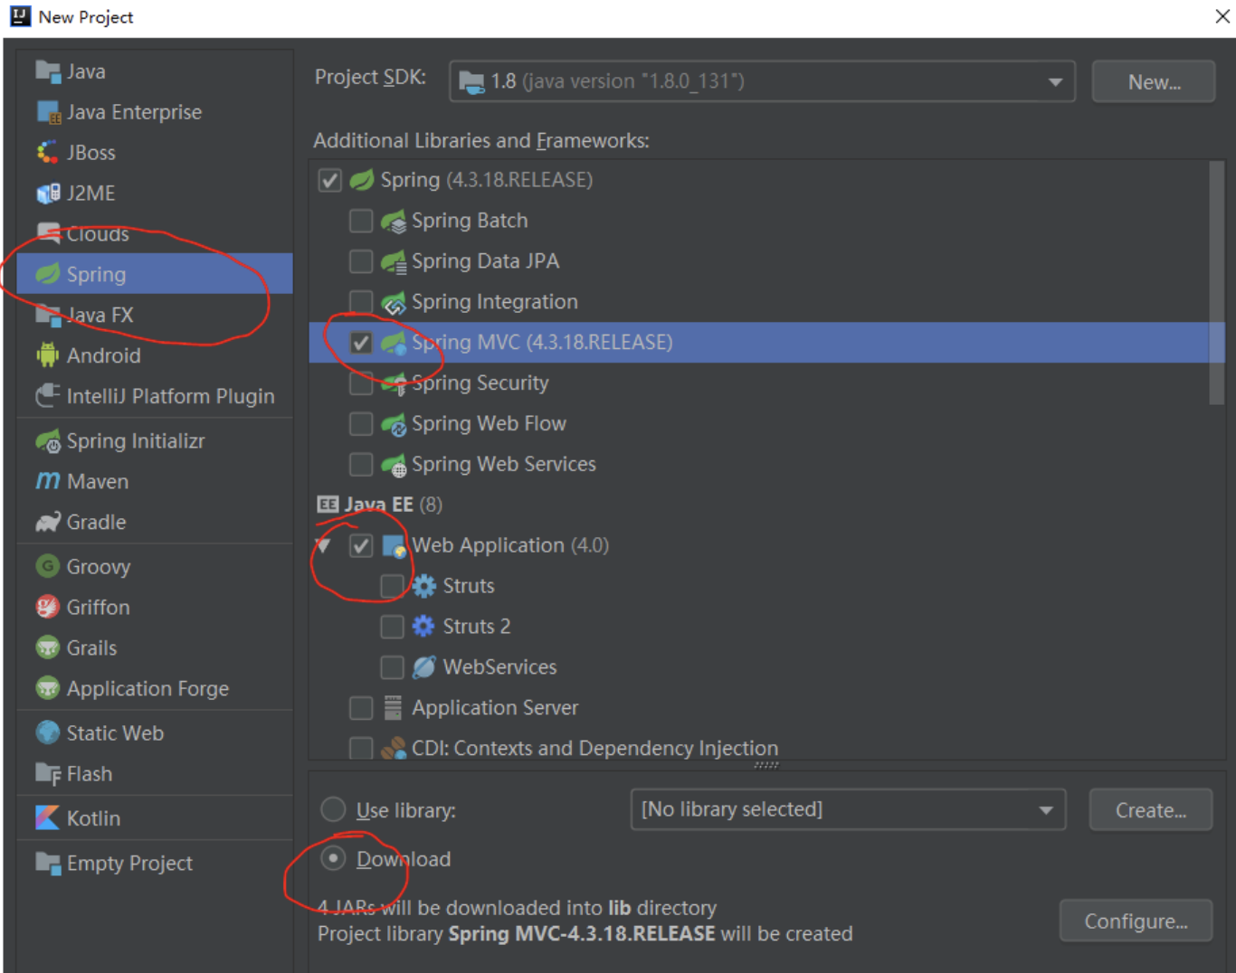Select the Spring Initializr icon

point(48,441)
